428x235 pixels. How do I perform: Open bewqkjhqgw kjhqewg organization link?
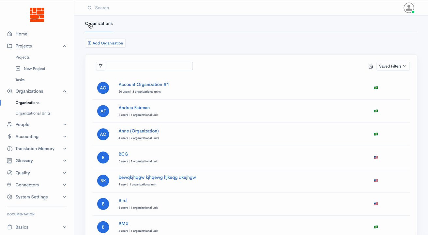[x=157, y=177]
